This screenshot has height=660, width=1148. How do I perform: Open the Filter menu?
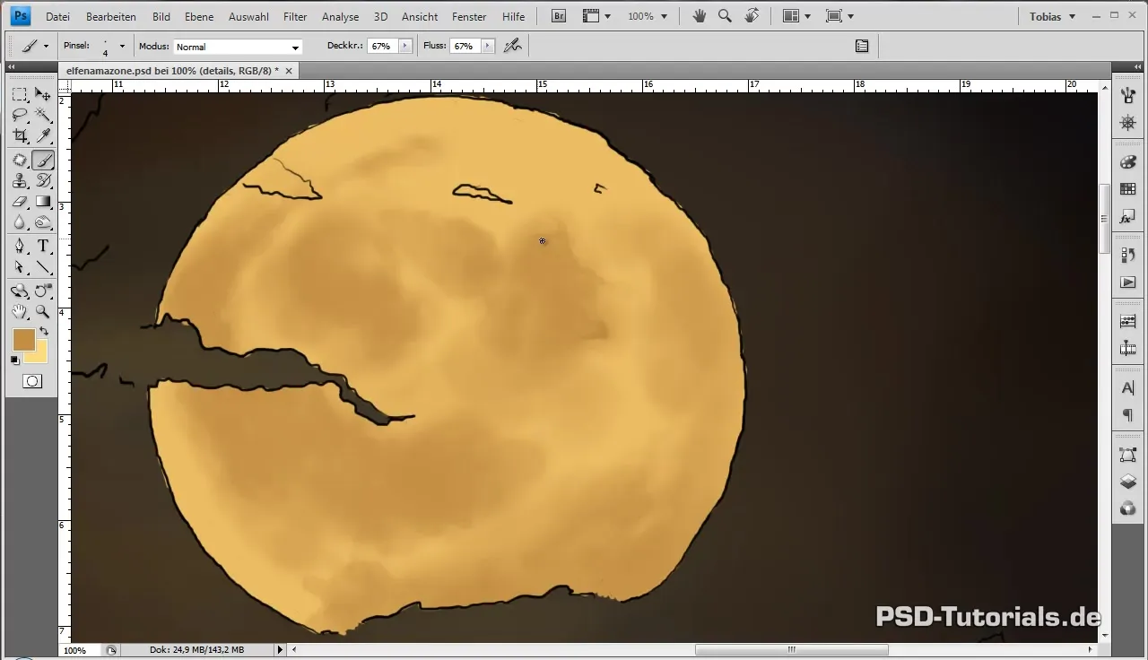tap(295, 16)
